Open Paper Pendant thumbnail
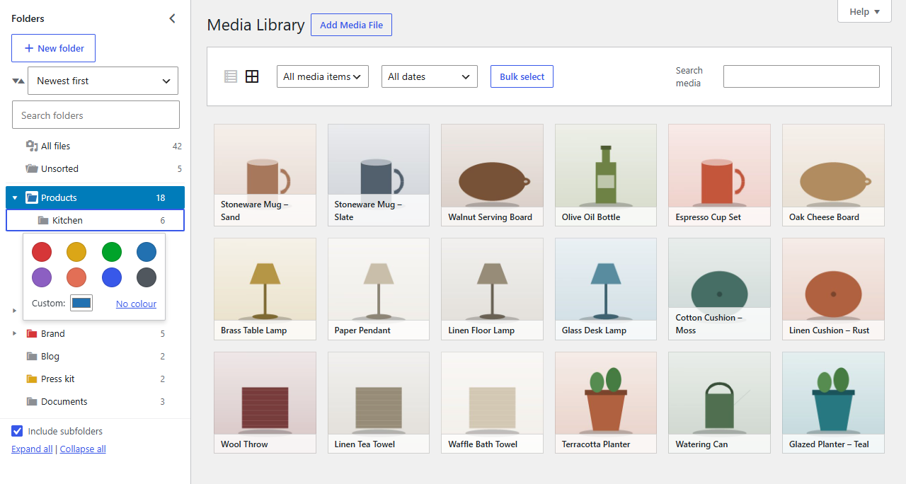 coord(379,289)
